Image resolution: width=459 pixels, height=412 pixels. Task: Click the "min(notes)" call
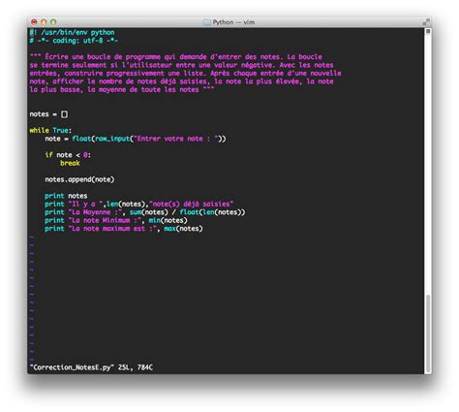tap(168, 220)
